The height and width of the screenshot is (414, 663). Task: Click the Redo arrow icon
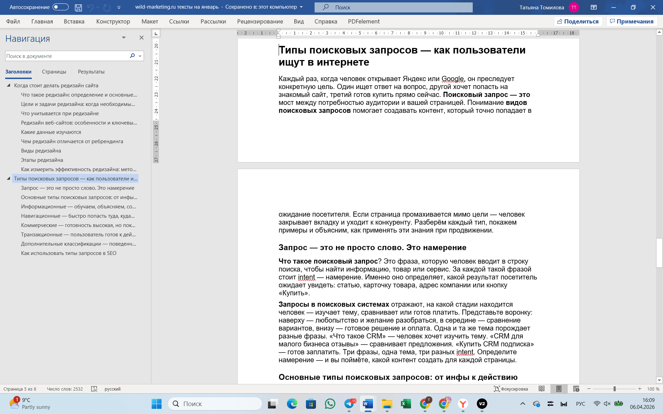tap(107, 7)
